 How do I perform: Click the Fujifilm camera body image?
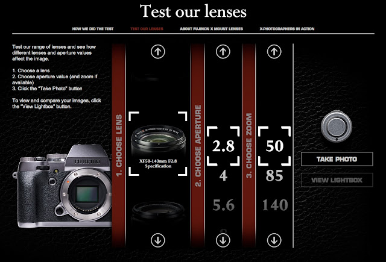coord(63,186)
